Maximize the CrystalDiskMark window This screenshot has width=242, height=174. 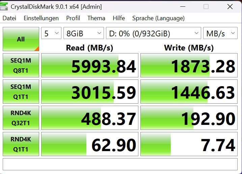click(x=206, y=6)
